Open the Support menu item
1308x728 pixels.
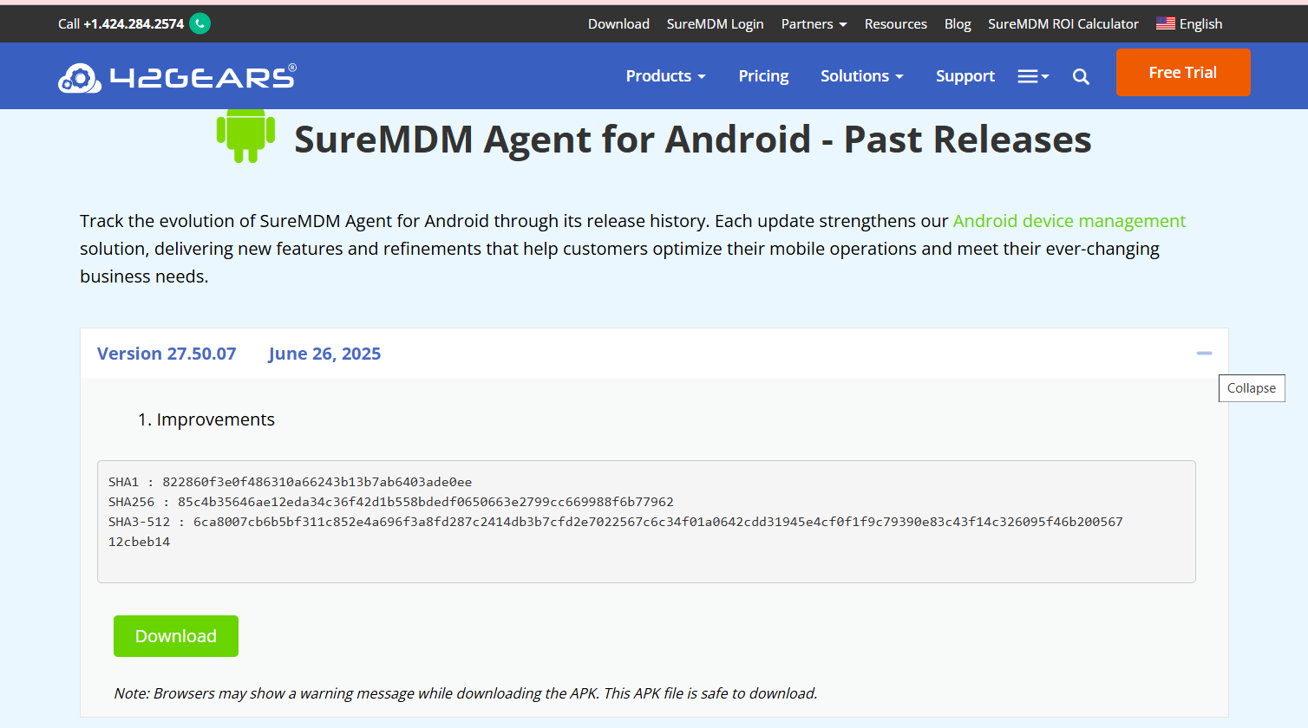tap(965, 76)
